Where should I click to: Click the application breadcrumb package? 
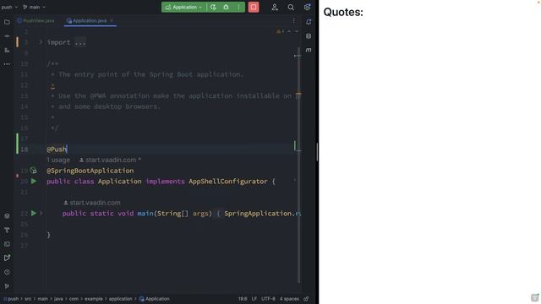120,299
